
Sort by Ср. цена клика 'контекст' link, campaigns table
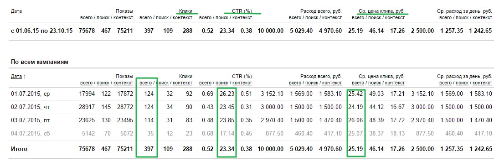tap(395, 83)
